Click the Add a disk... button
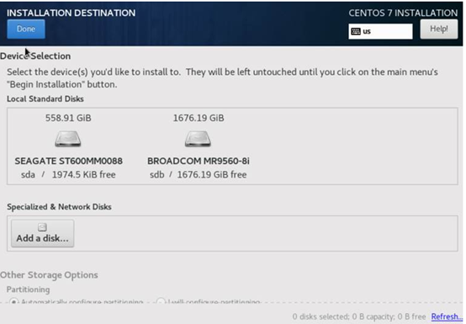 tap(43, 233)
